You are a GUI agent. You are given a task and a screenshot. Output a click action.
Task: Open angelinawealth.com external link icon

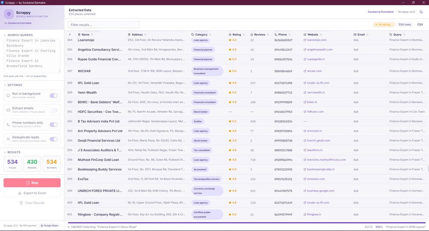coord(305,50)
